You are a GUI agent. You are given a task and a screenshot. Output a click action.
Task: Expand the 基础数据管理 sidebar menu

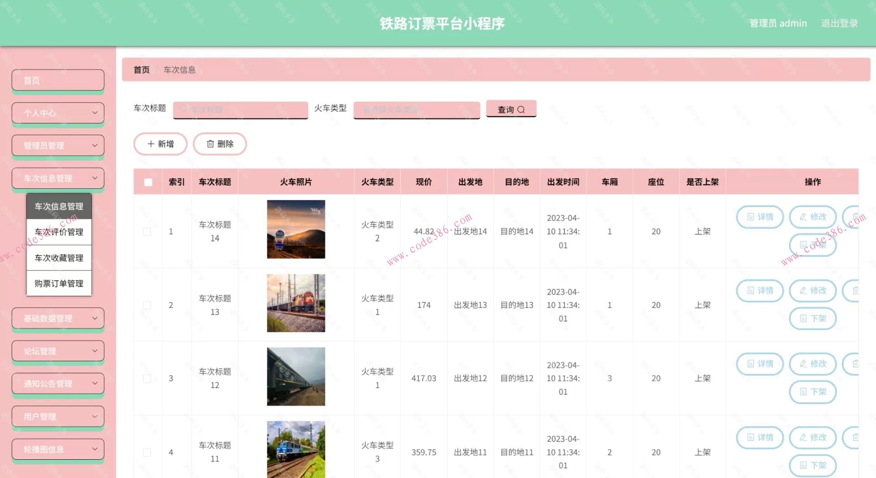58,318
